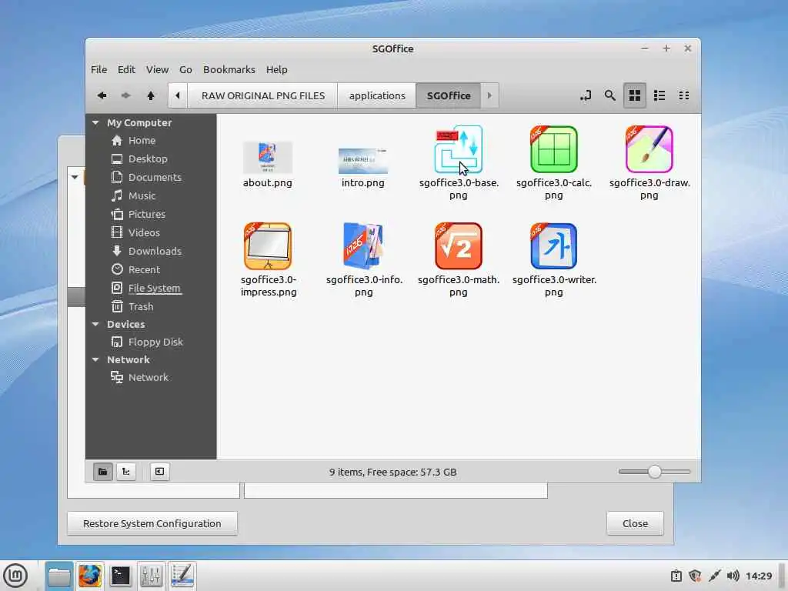Open the volume control in the tray
The width and height of the screenshot is (788, 591).
tap(733, 576)
